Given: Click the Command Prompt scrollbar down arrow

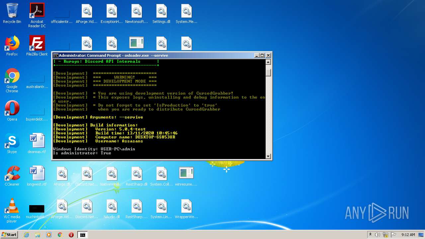Looking at the screenshot, I should pos(268,156).
